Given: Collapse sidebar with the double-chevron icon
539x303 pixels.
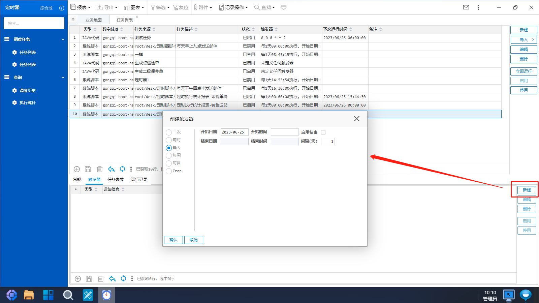Looking at the screenshot, I should pos(73,20).
